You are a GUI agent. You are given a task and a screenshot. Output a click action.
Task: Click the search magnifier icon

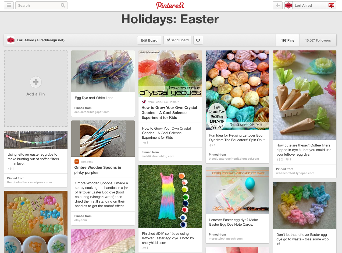click(x=63, y=5)
